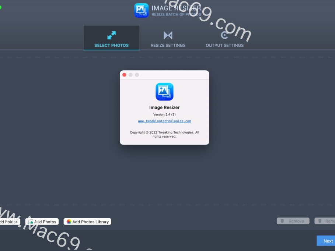This screenshot has width=335, height=251.
Task: Click the butterfly-shaped Resize Settings icon
Action: coord(168,35)
